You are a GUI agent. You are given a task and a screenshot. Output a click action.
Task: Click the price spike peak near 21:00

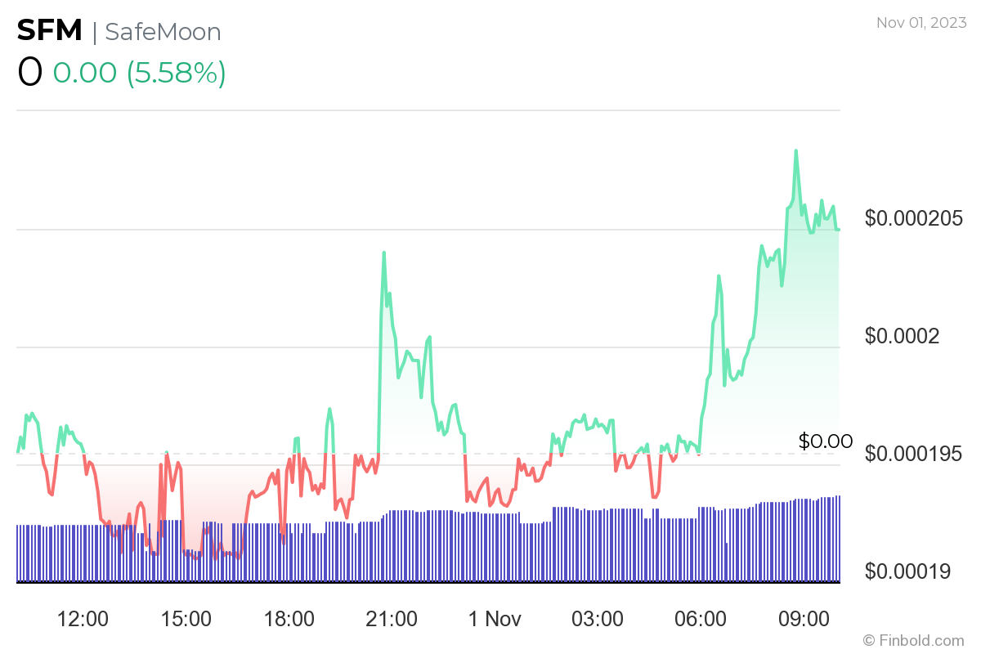point(384,253)
